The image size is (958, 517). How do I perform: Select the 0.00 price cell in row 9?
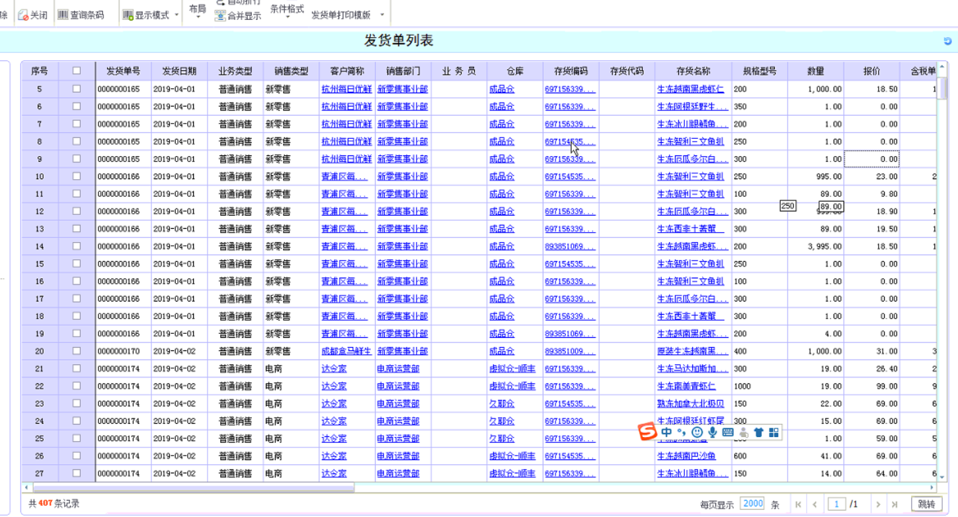click(x=871, y=159)
